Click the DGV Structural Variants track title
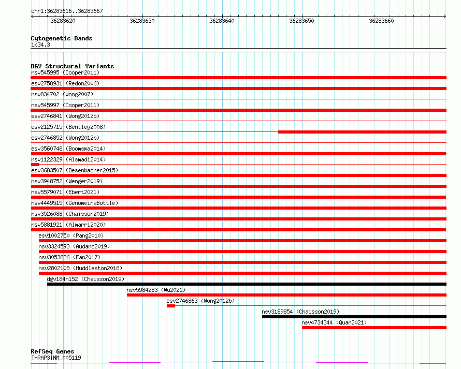 [73, 66]
